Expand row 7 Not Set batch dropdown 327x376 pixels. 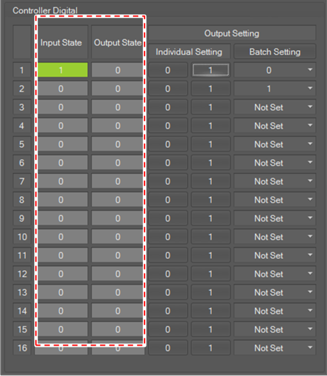point(275,182)
